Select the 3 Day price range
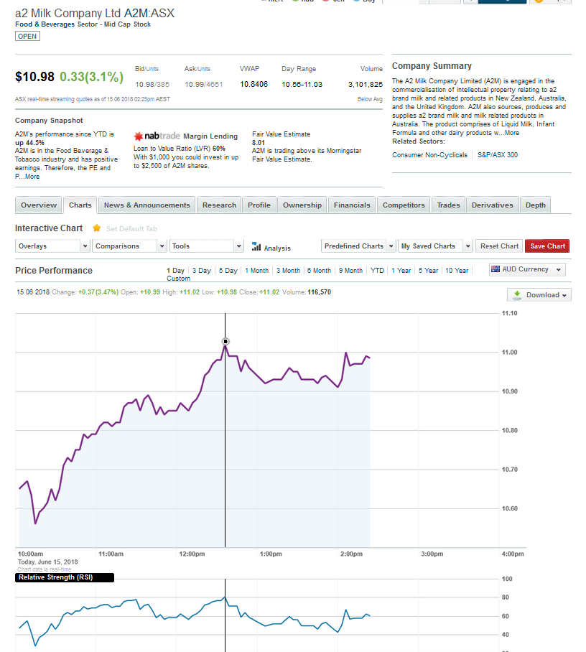This screenshot has width=586, height=652. pyautogui.click(x=202, y=270)
